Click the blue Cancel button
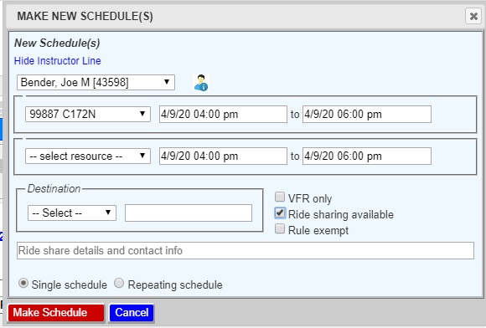Viewport: 486px width, 328px height. point(132,313)
